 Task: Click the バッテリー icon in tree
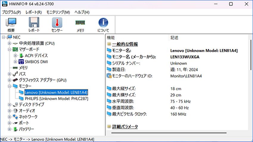(x=15, y=129)
